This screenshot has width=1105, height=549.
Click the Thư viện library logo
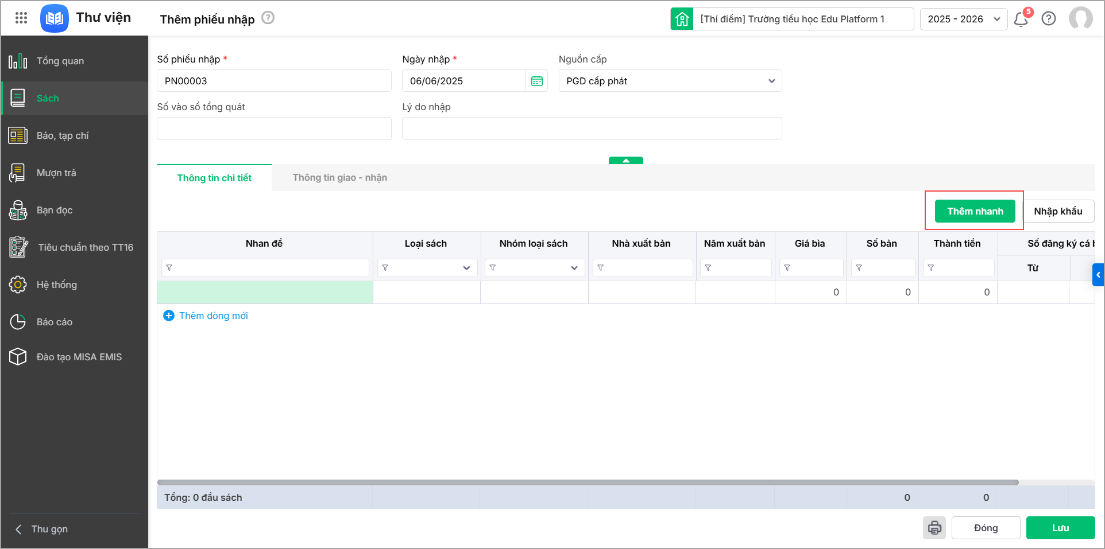click(55, 18)
